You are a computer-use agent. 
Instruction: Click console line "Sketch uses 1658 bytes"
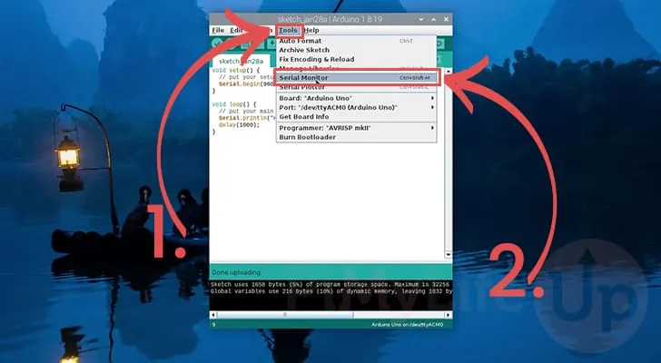[x=330, y=285]
